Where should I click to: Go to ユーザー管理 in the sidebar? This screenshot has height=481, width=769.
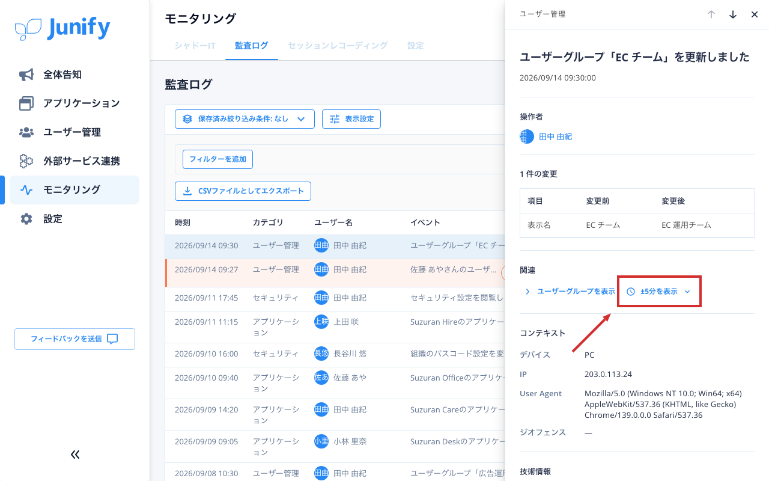point(74,132)
